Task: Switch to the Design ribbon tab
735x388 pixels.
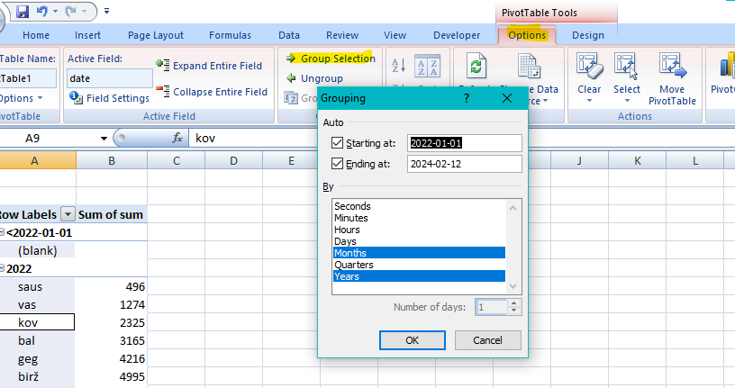Action: (588, 35)
